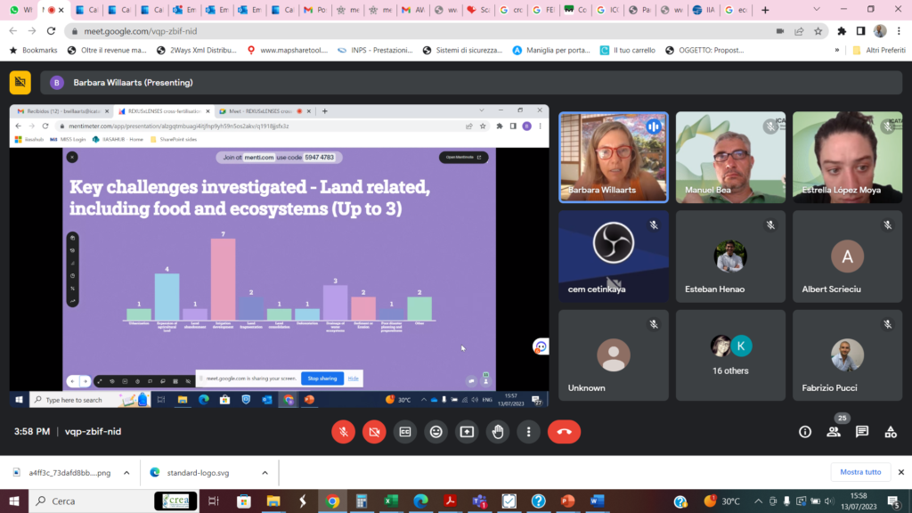Toggle closed captions in Meet
The height and width of the screenshot is (513, 912).
[405, 432]
